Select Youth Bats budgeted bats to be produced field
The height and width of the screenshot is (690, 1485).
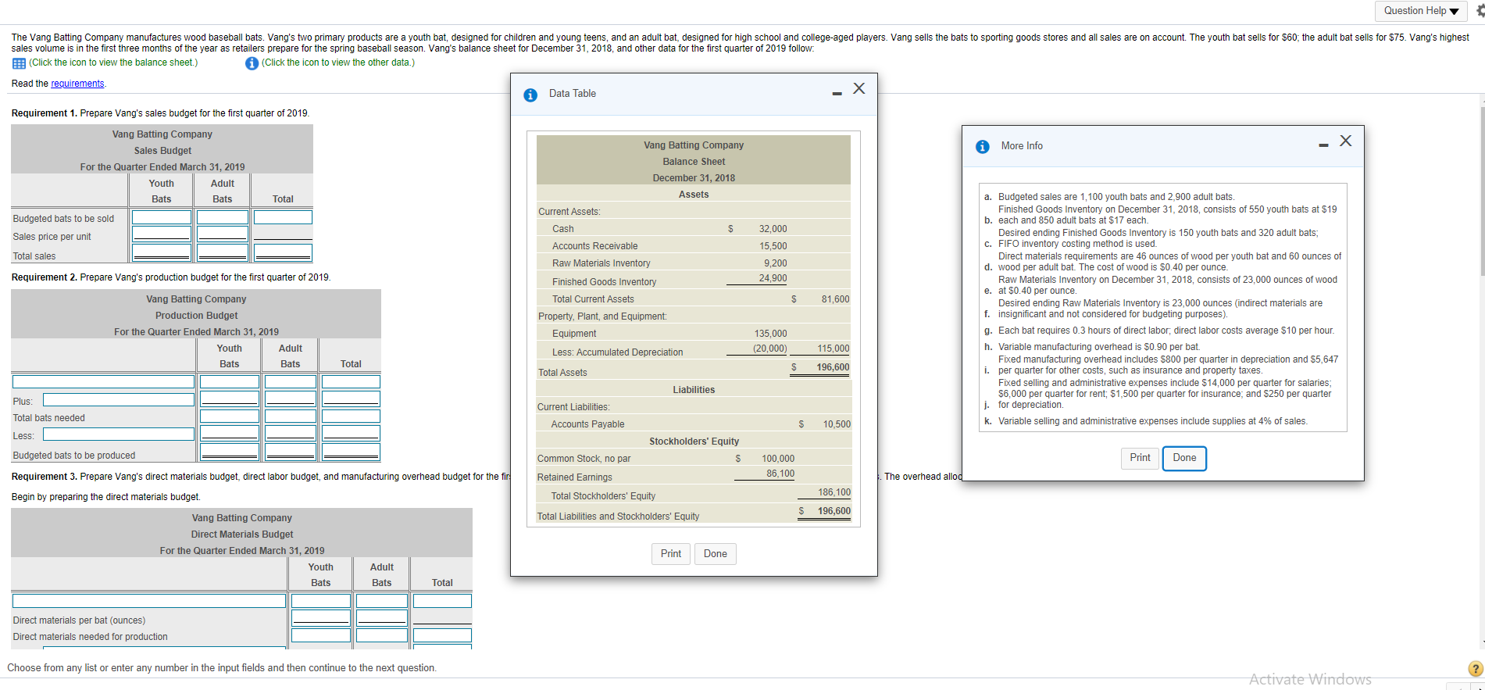coord(230,452)
